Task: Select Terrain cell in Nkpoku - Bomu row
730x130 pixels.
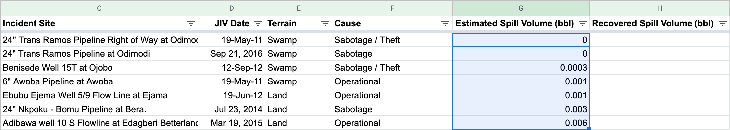Action: pos(299,109)
